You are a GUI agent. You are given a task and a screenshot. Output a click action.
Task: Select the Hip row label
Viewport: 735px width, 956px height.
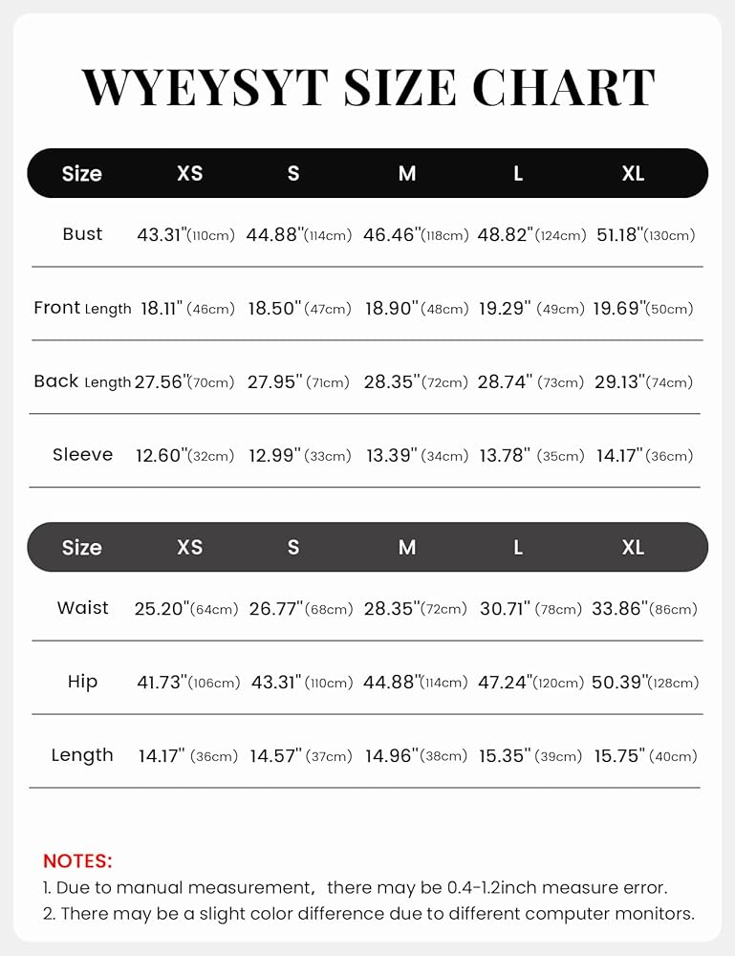pyautogui.click(x=82, y=682)
